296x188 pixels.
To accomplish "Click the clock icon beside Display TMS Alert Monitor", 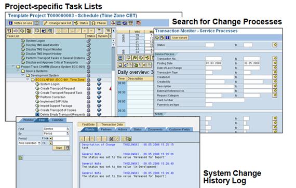I will tap(23, 45).
